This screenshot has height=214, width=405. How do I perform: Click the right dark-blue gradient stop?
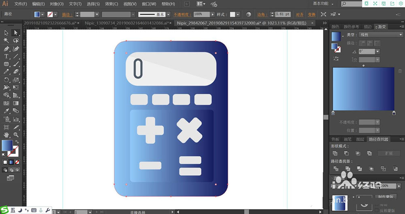[x=394, y=114]
